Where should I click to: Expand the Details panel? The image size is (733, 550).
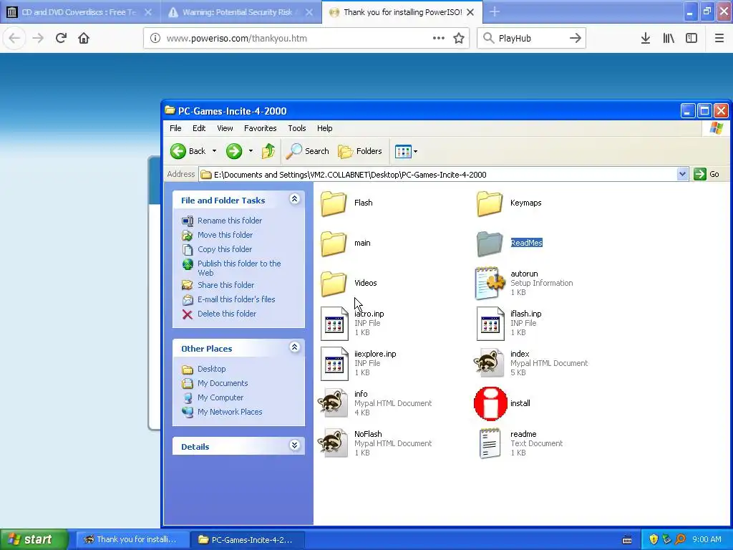click(x=294, y=445)
